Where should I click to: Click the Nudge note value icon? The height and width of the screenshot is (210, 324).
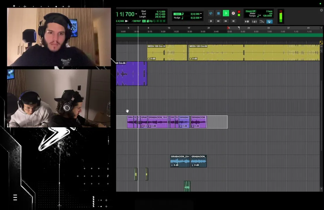click(x=183, y=18)
